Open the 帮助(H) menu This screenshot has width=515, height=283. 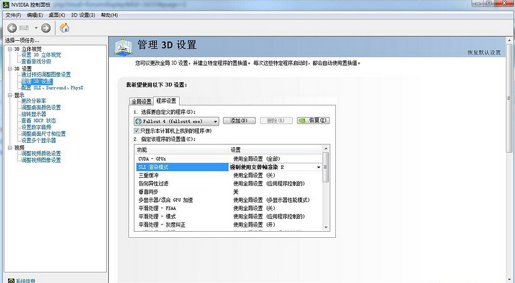point(109,15)
